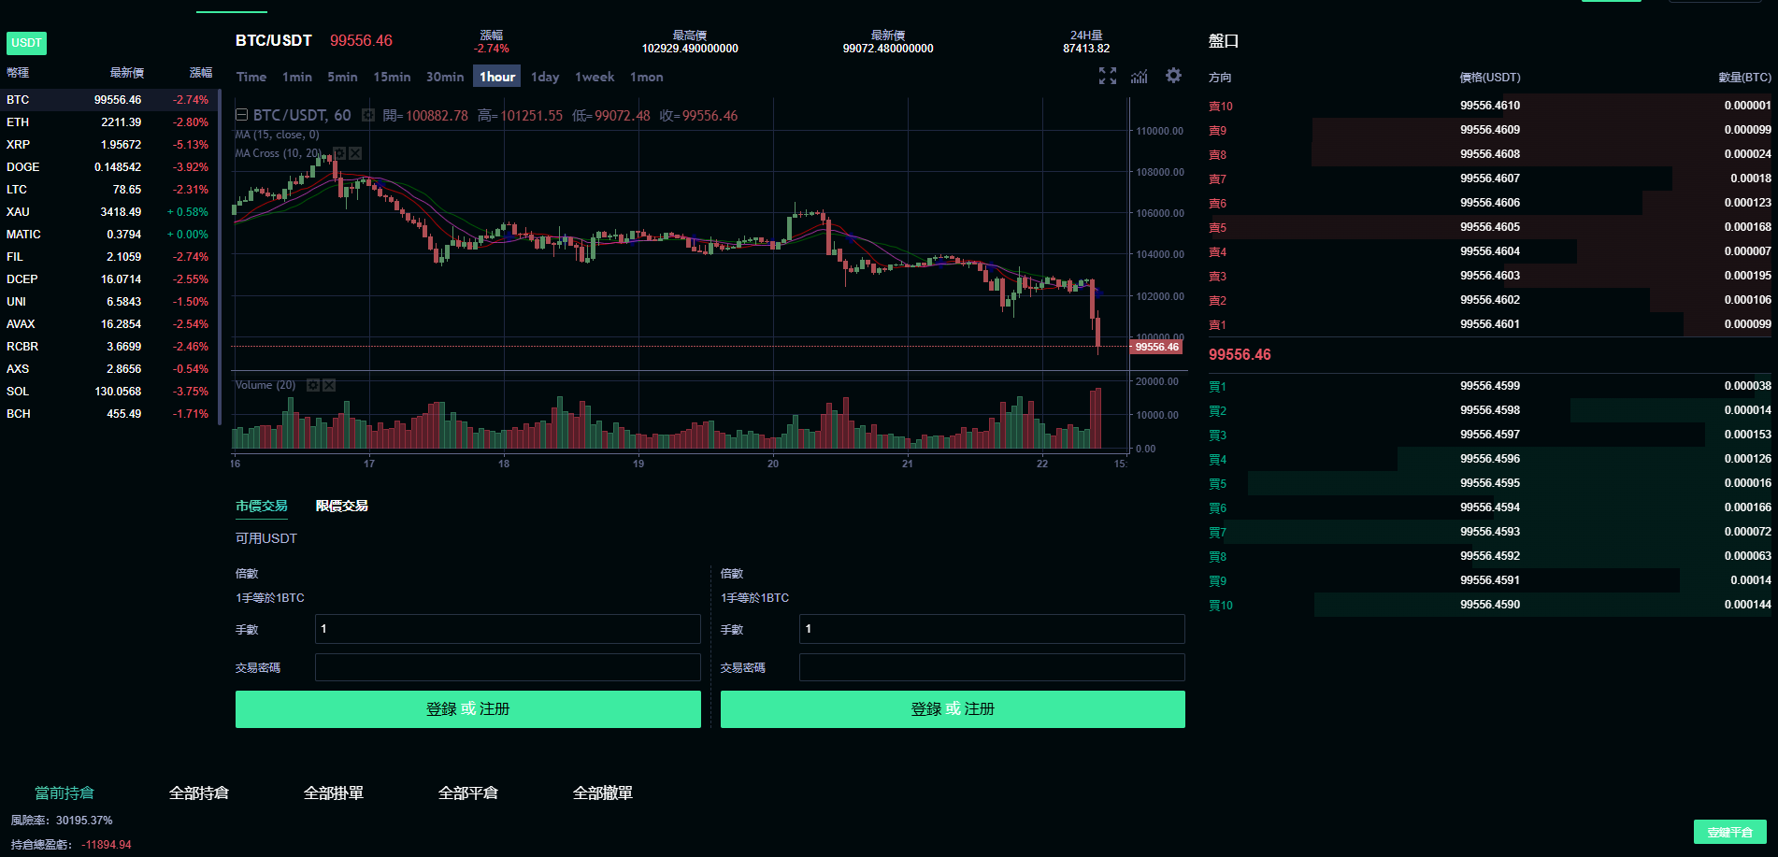The image size is (1778, 857).
Task: Collapse the BTC/USDT chart legend box
Action: pyautogui.click(x=241, y=115)
